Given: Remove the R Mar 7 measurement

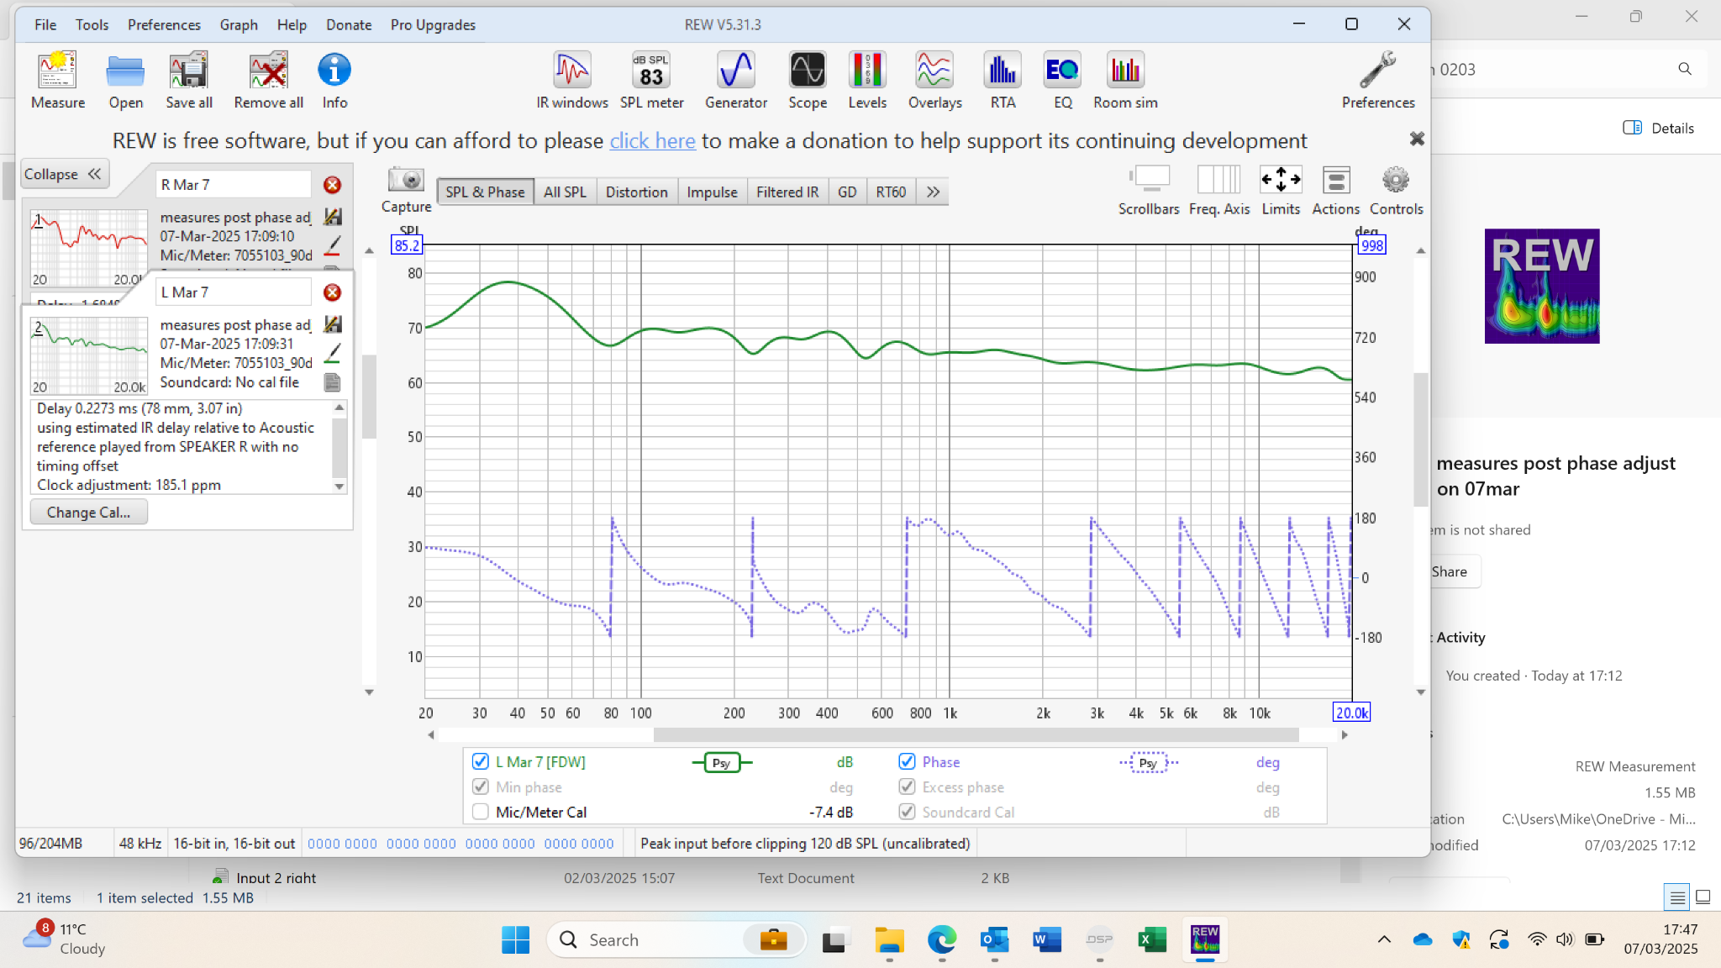Looking at the screenshot, I should point(333,185).
